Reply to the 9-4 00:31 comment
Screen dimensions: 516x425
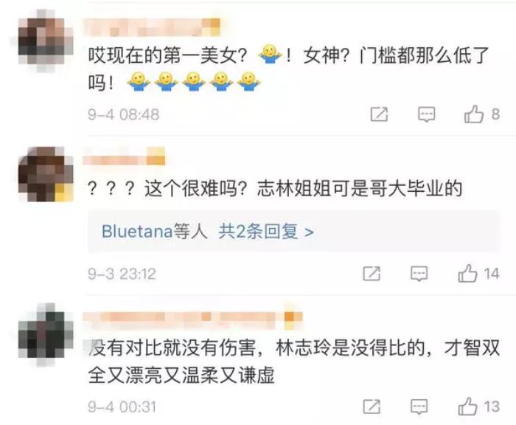coord(419,407)
